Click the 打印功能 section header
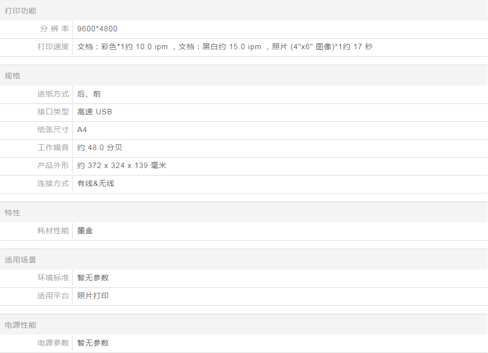This screenshot has width=488, height=353. pos(20,10)
